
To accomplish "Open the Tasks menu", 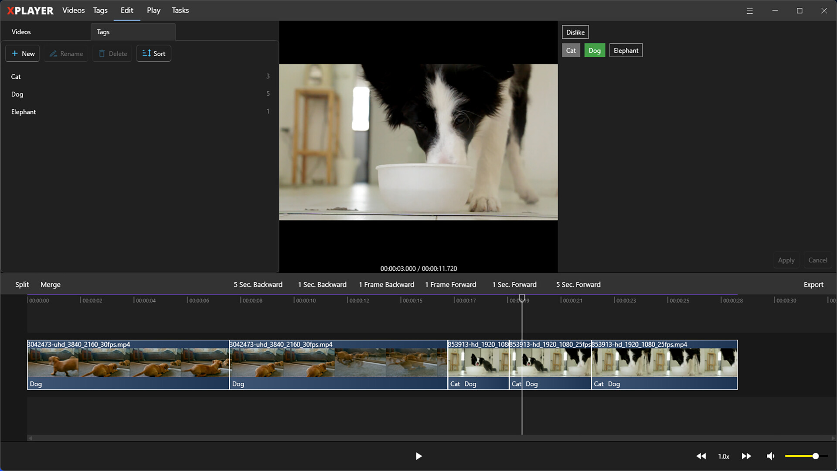I will click(180, 10).
